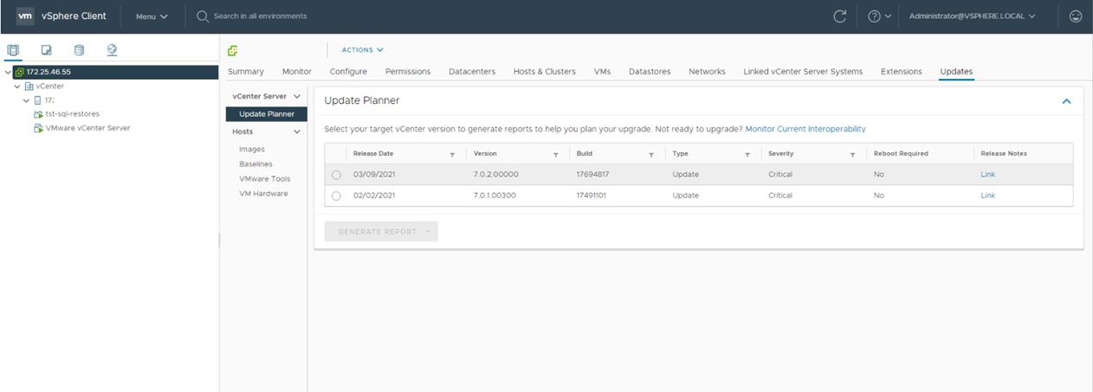Filter the Version column
Screen dimensions: 1093x392
click(x=556, y=154)
